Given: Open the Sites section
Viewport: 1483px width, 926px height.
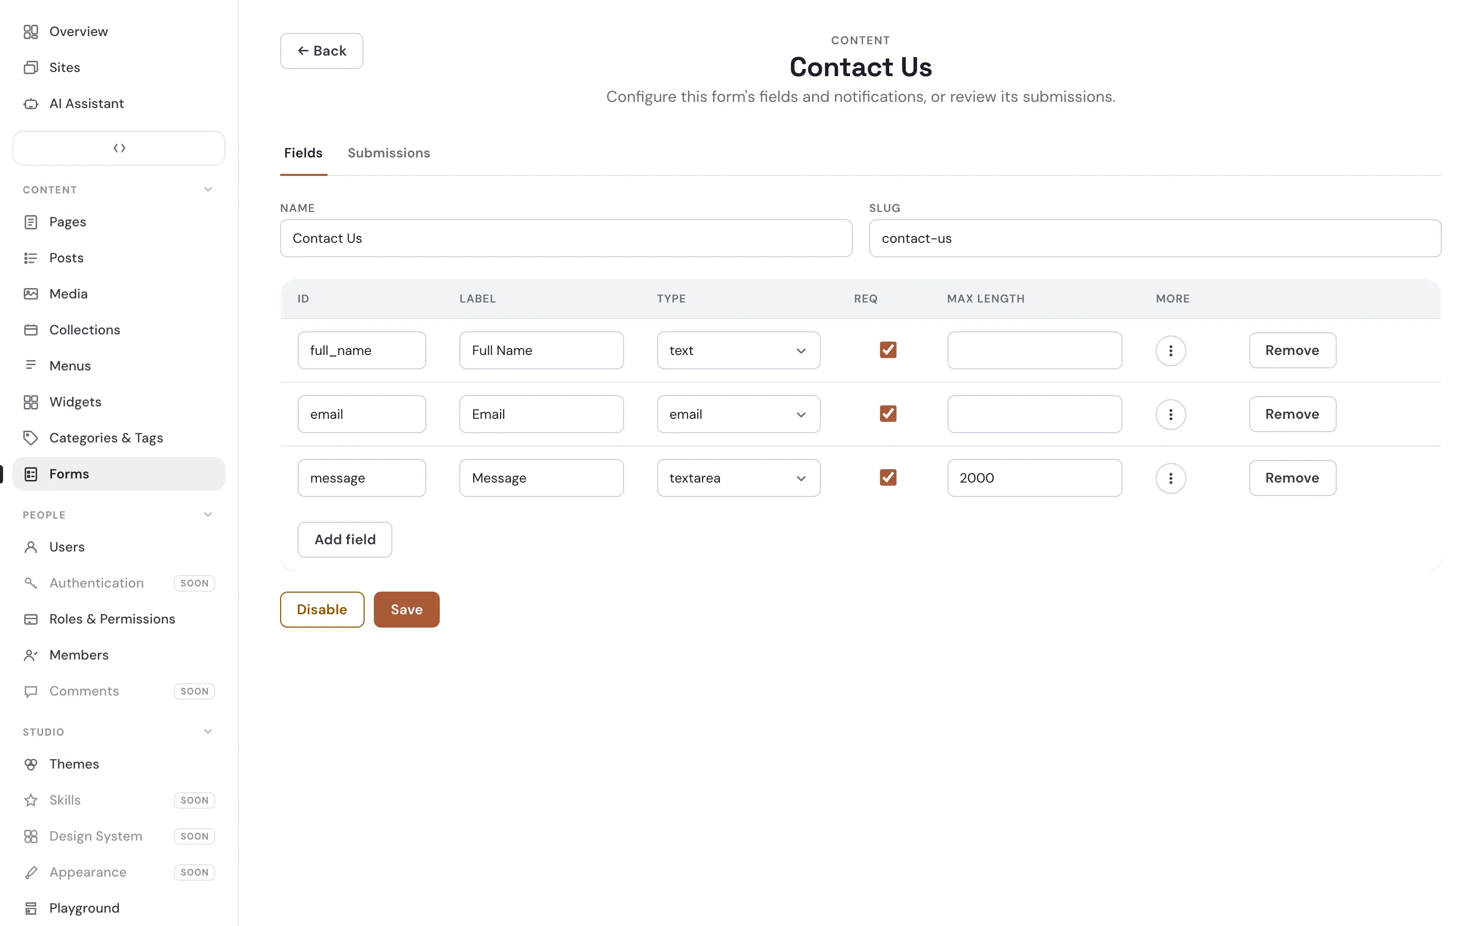Looking at the screenshot, I should [119, 67].
